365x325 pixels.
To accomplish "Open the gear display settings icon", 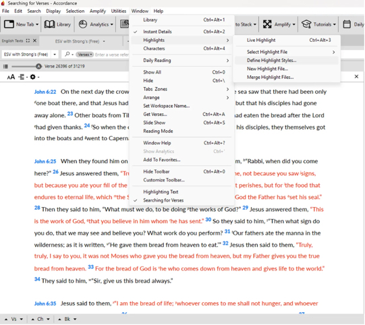I will click(33, 77).
